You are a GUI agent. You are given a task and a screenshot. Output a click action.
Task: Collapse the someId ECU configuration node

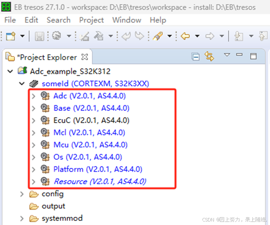pos(22,83)
